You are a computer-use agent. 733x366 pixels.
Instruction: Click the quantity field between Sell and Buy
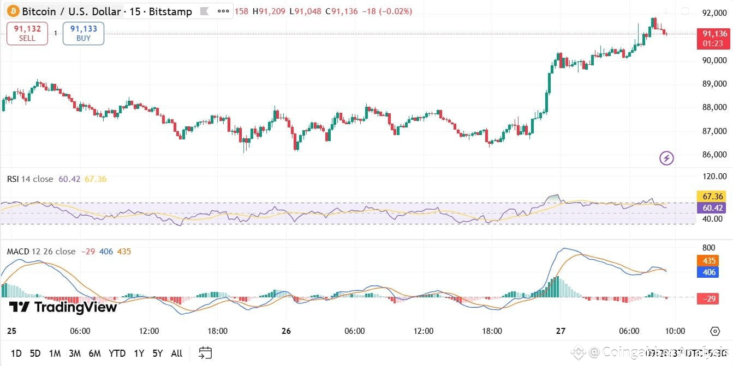55,33
